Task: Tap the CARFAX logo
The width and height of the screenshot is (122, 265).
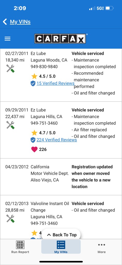Action: click(60, 39)
